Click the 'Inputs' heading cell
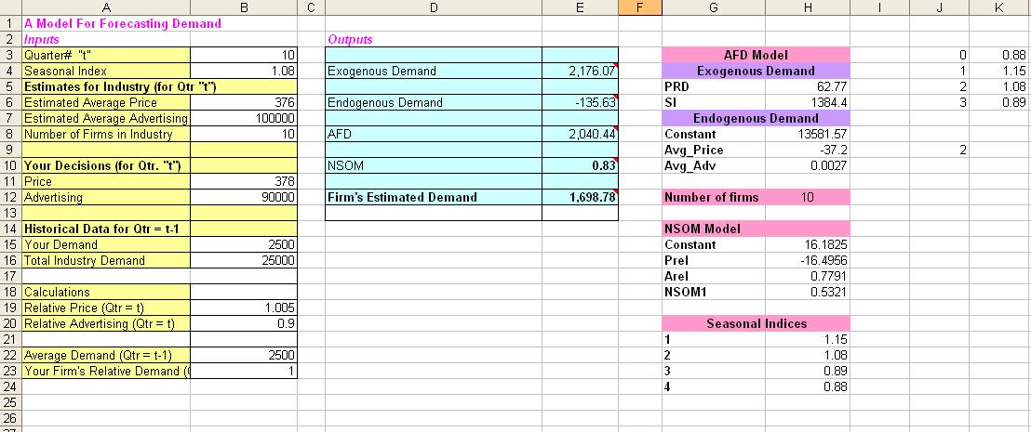1031x432 pixels. click(106, 39)
